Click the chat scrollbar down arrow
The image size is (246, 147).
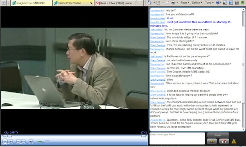pos(244,129)
